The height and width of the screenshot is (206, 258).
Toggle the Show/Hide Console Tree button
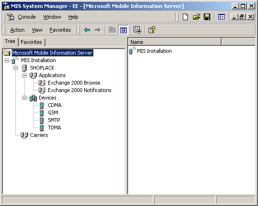pyautogui.click(x=123, y=30)
